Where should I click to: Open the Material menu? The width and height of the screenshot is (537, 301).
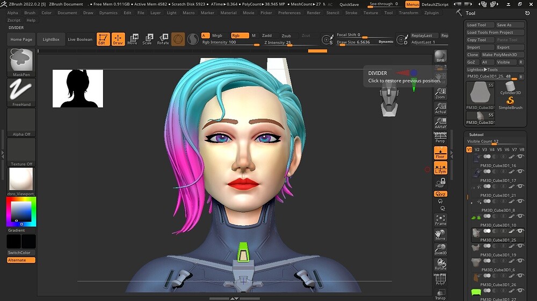(x=228, y=13)
